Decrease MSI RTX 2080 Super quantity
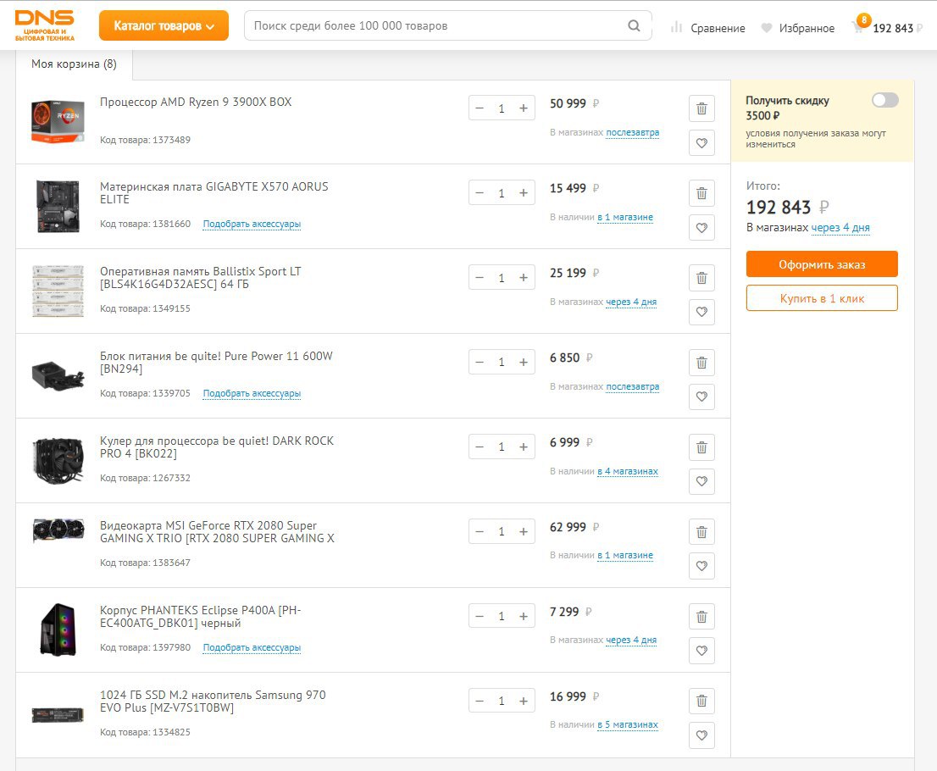The image size is (937, 771). pos(480,532)
